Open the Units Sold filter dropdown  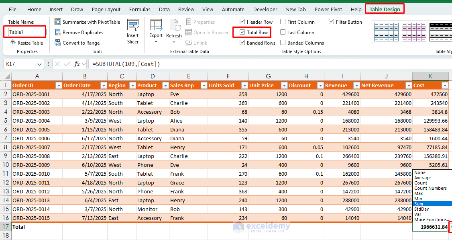[x=244, y=86]
